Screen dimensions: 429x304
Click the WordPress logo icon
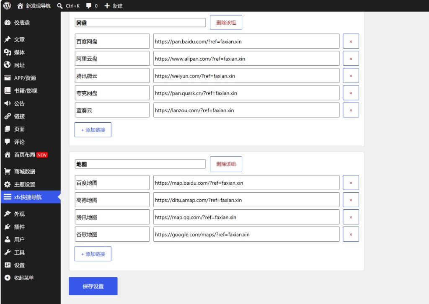[x=7, y=5]
